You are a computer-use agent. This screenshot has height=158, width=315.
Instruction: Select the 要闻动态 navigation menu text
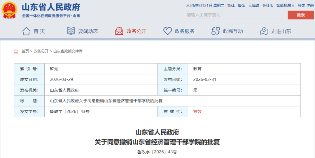88,31
